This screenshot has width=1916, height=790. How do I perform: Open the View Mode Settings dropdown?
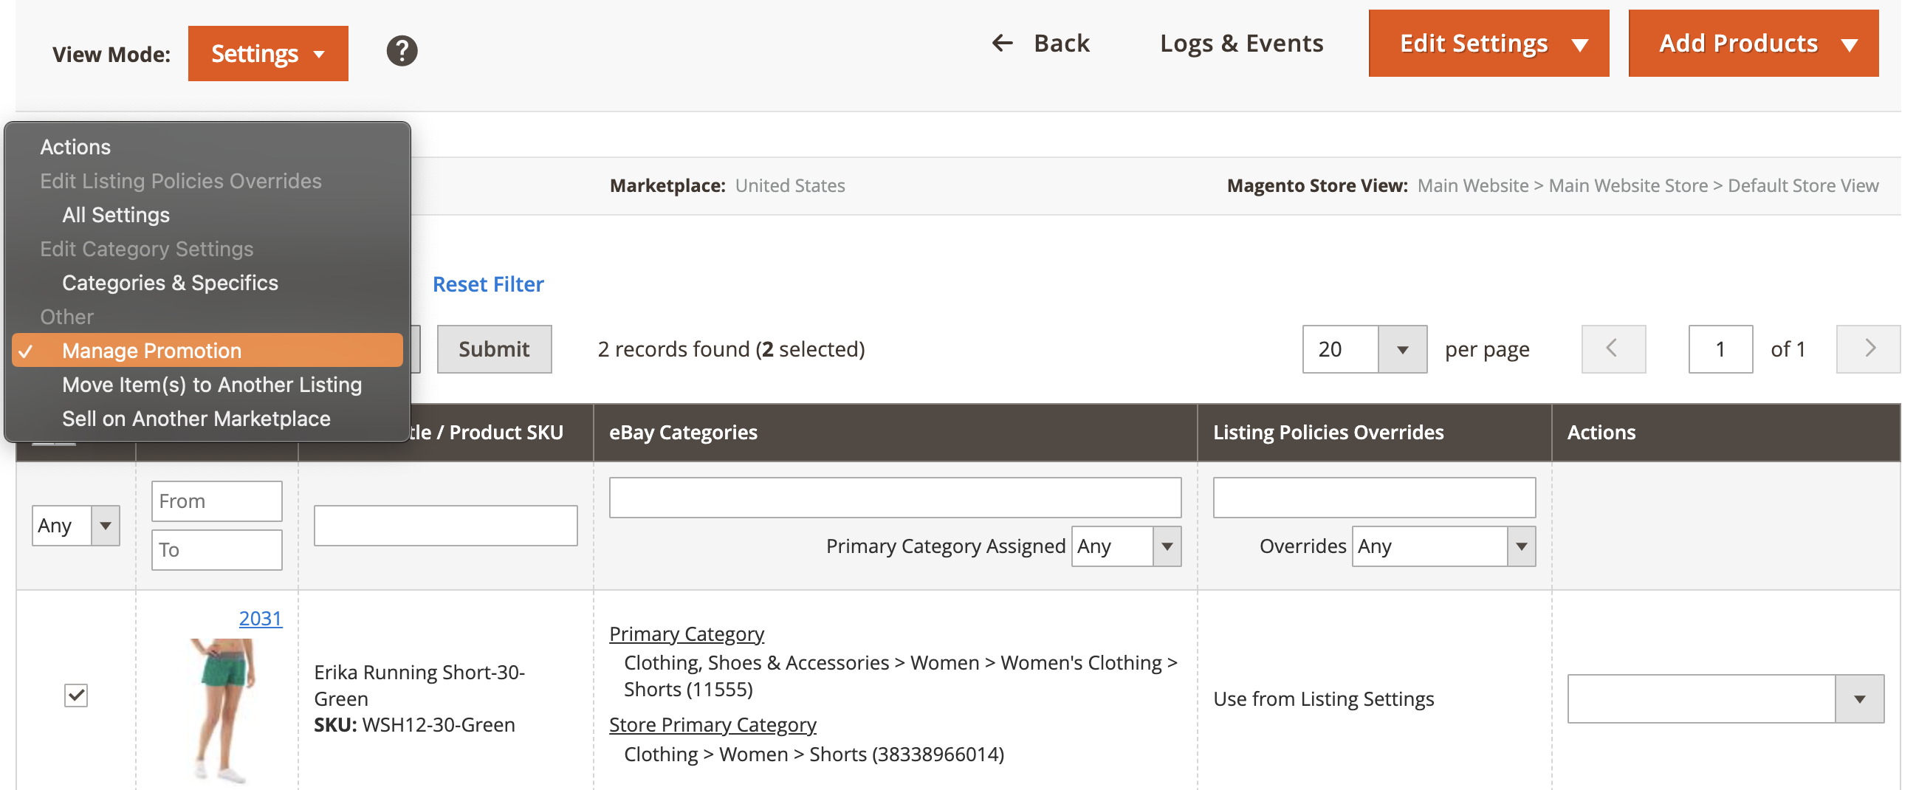(x=268, y=54)
